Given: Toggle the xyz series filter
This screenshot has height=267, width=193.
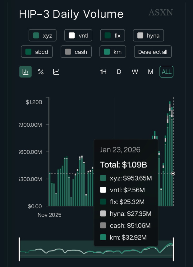Looking at the screenshot, I should [43, 35].
